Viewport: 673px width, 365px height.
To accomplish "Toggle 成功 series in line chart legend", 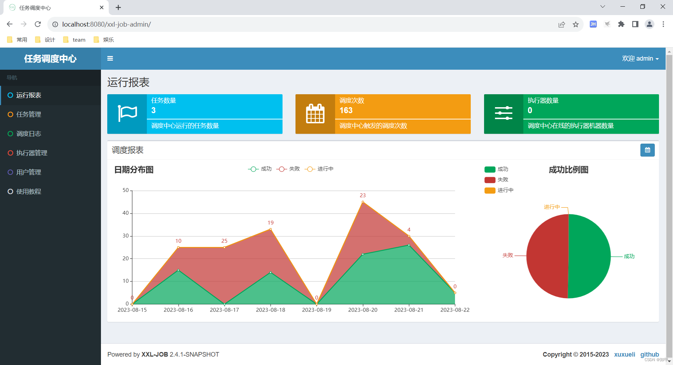I will [x=260, y=169].
